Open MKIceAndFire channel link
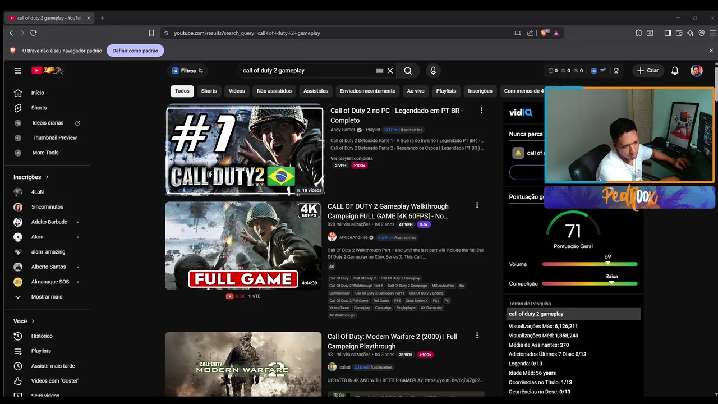The image size is (718, 404). (x=353, y=237)
